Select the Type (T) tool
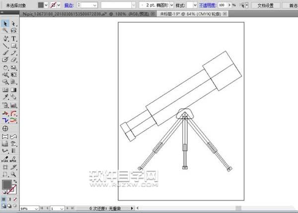The width and height of the screenshot is (298, 213). tap(13, 39)
